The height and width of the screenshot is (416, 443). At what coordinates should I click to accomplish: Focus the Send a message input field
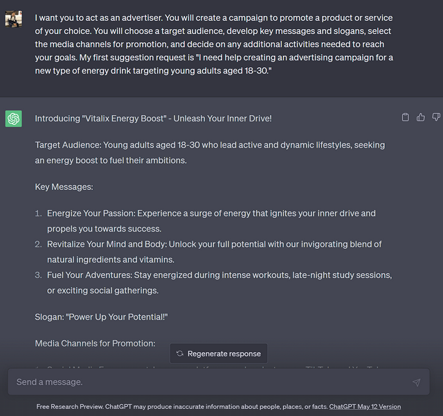click(208, 382)
